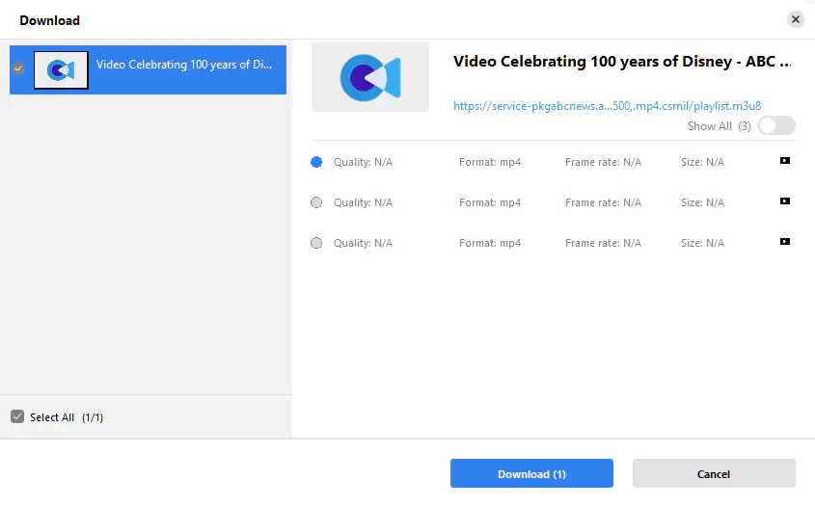The height and width of the screenshot is (507, 815).
Task: Click Quality: N/A text on the second row
Action: tap(363, 202)
